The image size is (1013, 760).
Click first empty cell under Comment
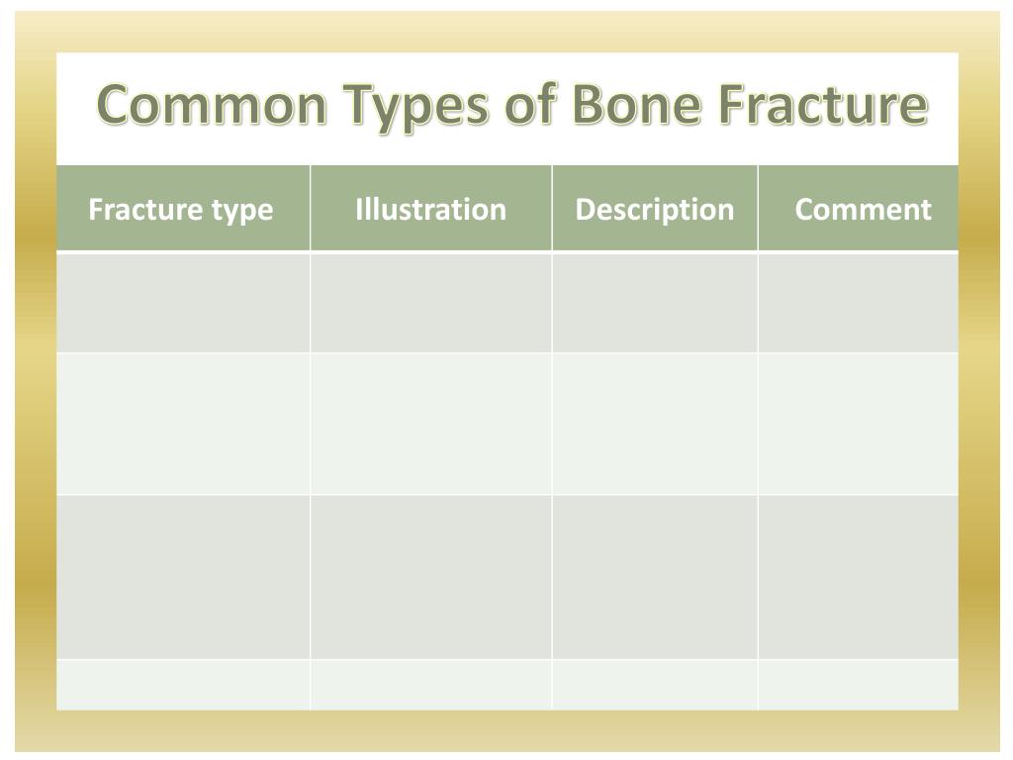[859, 303]
